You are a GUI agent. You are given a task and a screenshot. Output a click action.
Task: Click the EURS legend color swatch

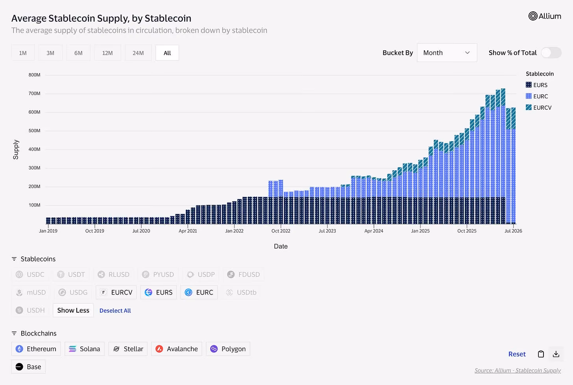point(529,85)
